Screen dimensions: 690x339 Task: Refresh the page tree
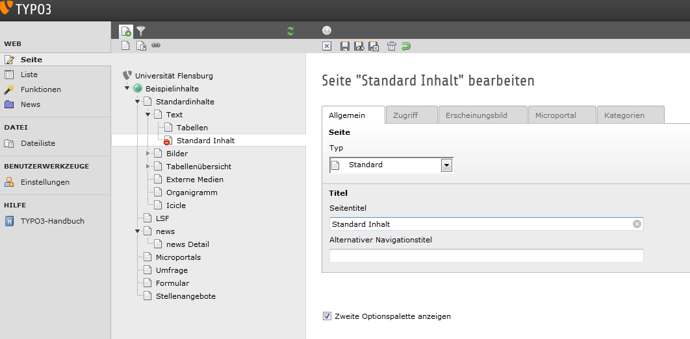290,30
